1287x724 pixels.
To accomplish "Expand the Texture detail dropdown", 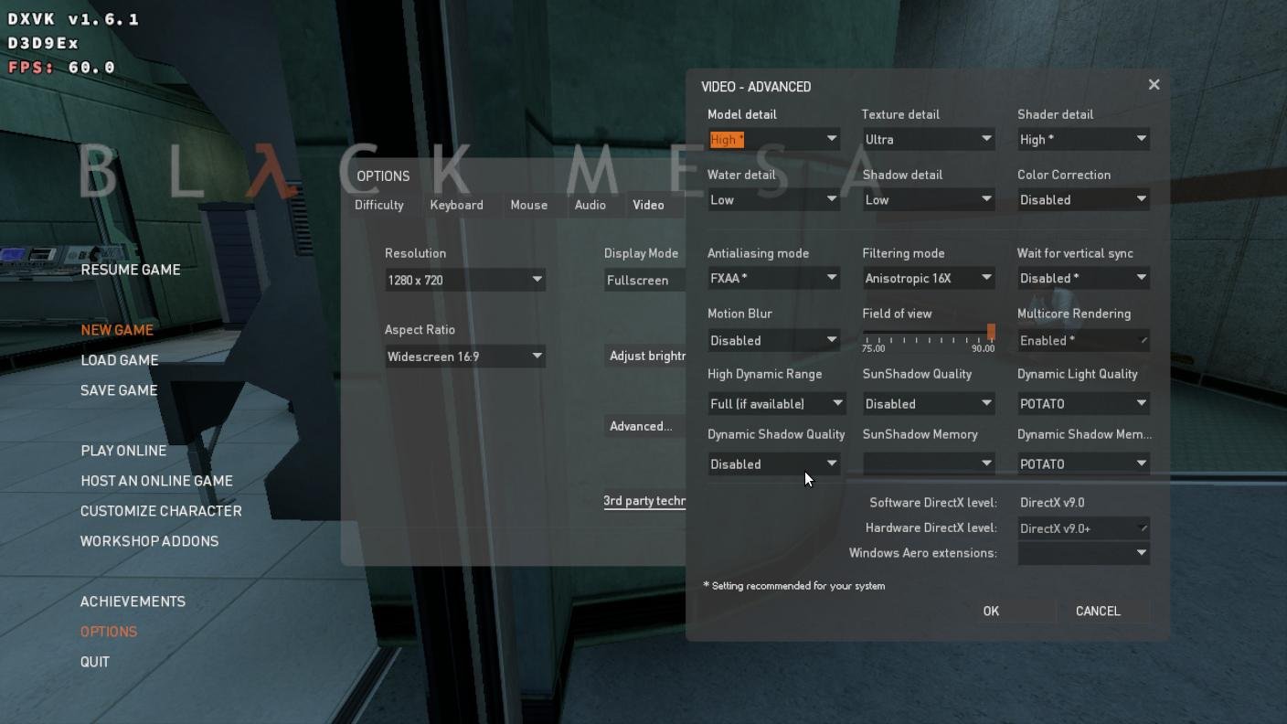I will [927, 139].
